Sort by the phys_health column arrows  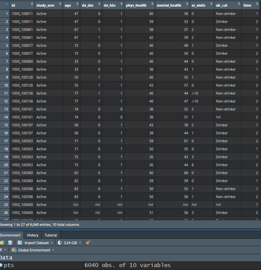152,4
